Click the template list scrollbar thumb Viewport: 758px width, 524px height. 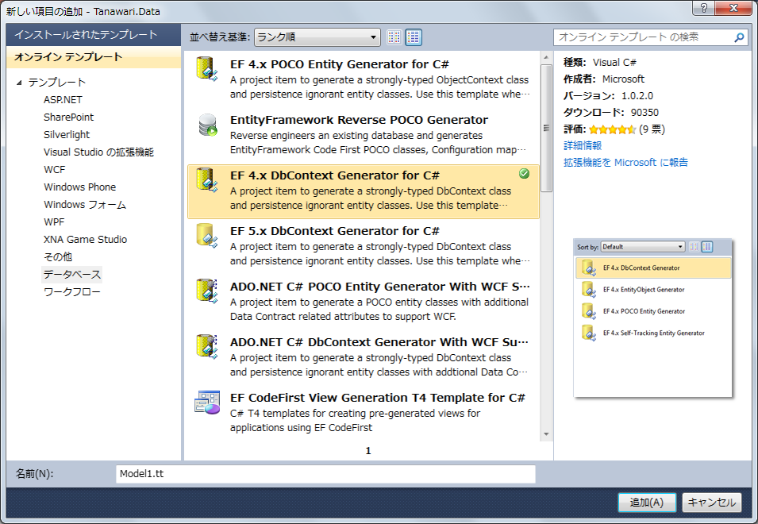[546, 128]
